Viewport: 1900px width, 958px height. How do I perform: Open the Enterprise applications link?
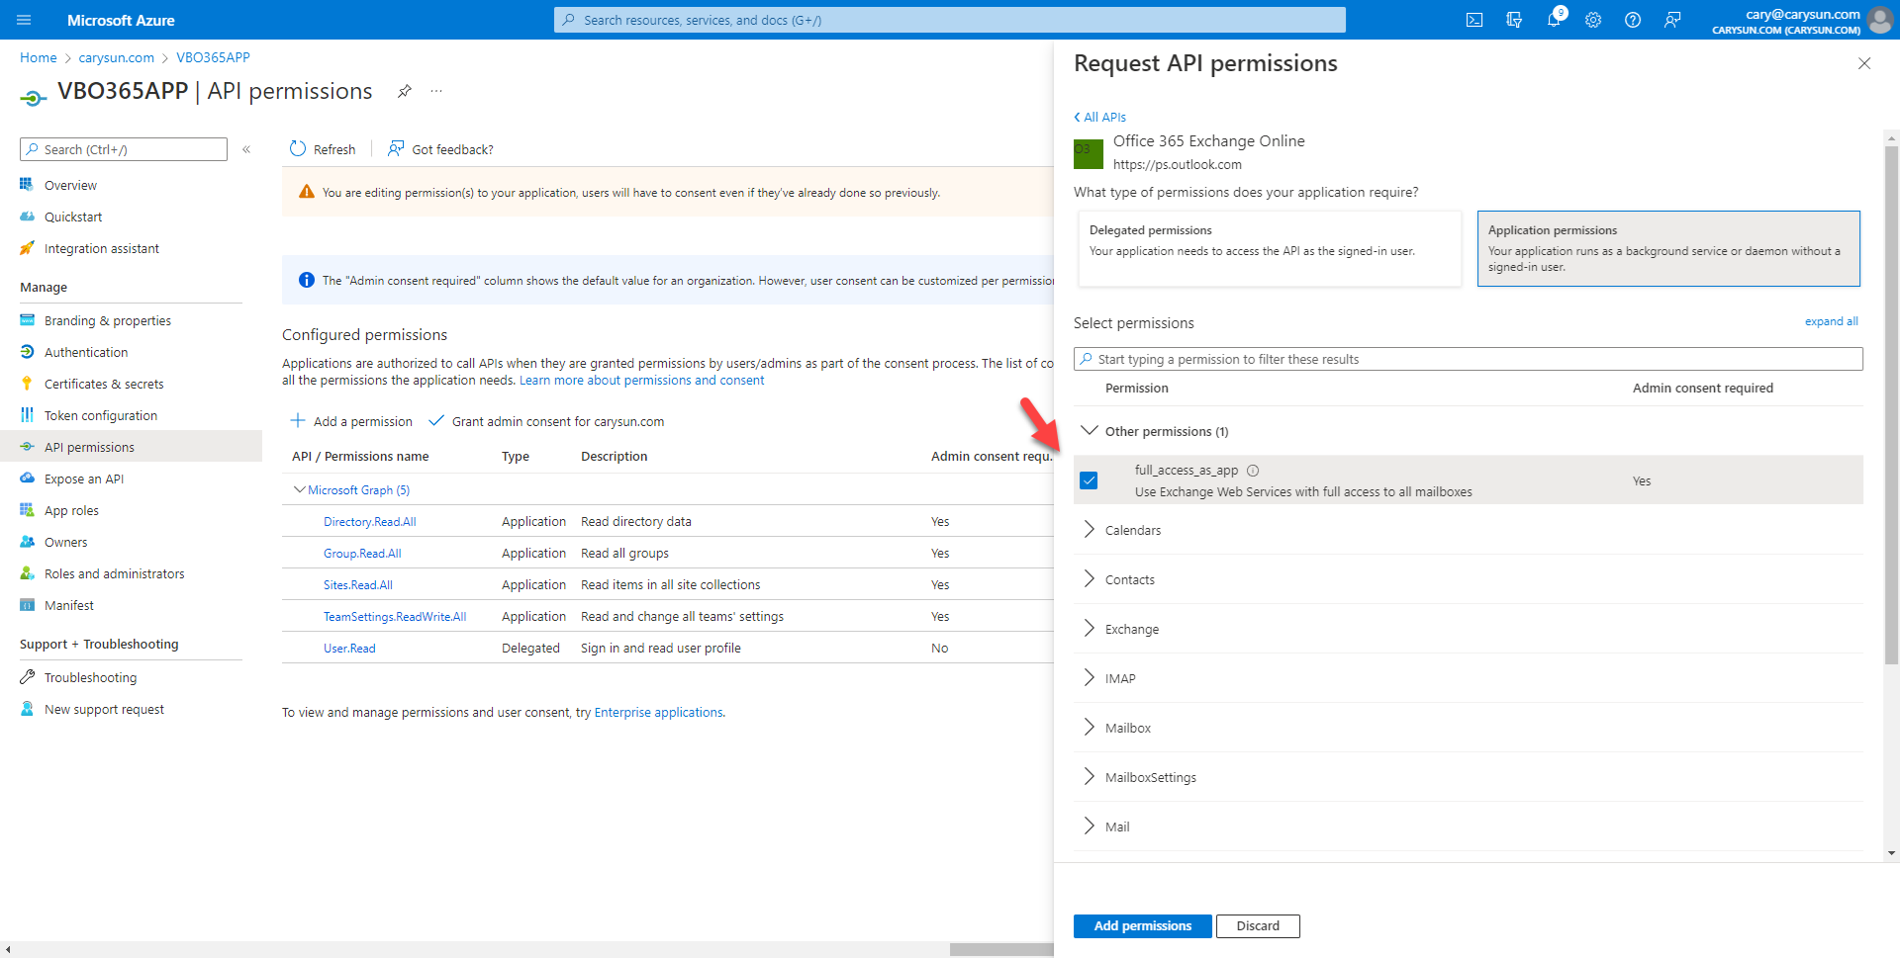pyautogui.click(x=658, y=712)
